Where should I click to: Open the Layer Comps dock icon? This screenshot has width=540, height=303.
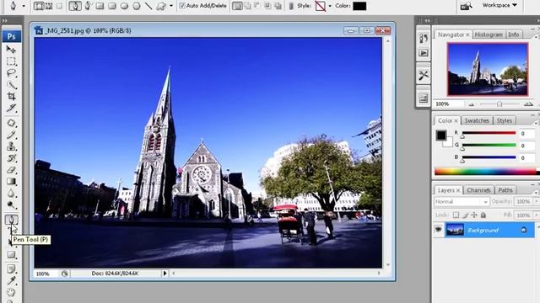tap(424, 98)
